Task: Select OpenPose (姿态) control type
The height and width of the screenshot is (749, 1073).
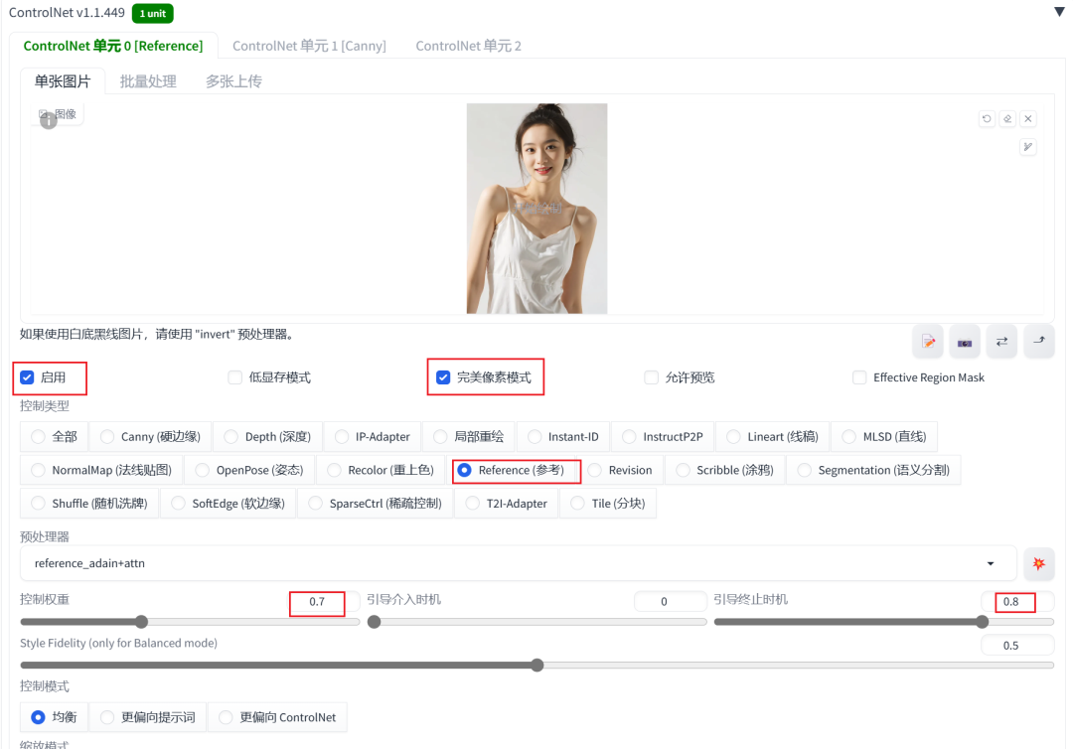Action: click(x=249, y=470)
